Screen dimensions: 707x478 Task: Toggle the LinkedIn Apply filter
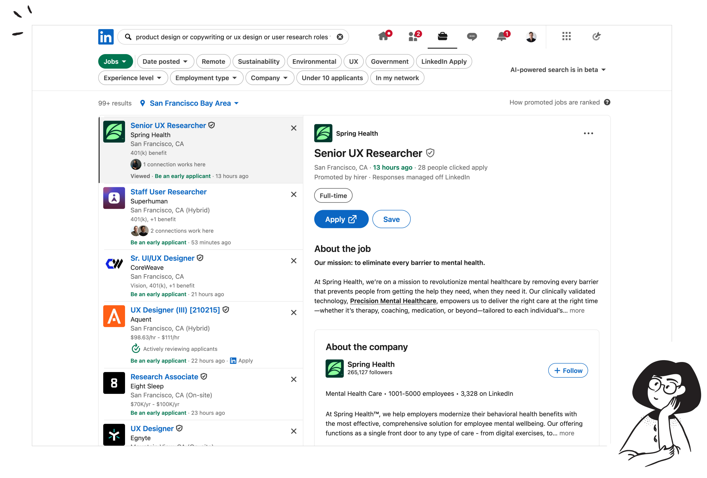pos(444,62)
